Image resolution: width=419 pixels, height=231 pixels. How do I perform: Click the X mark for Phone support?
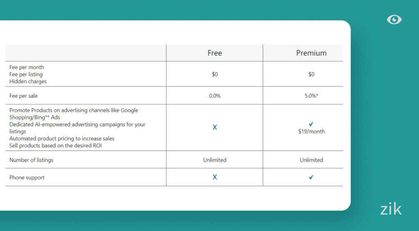215,177
